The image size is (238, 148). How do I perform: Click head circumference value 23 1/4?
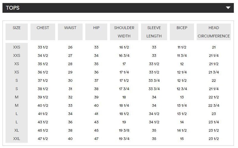click(214, 122)
